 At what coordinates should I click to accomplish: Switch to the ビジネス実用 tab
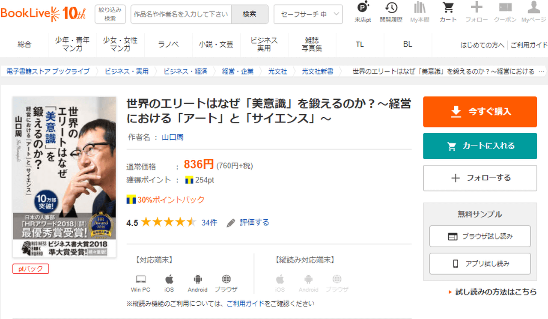264,45
